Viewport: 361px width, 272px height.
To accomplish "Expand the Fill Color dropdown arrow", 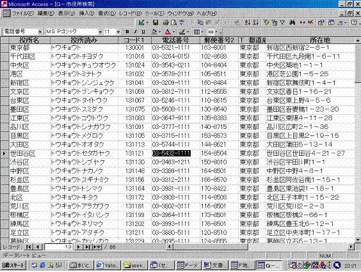I will click(159, 32).
